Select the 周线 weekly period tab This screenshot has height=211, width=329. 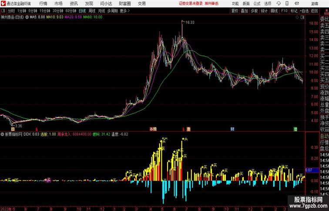92,11
